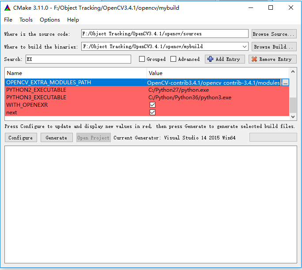
Task: Click the Search field containing EX
Action: coord(79,59)
